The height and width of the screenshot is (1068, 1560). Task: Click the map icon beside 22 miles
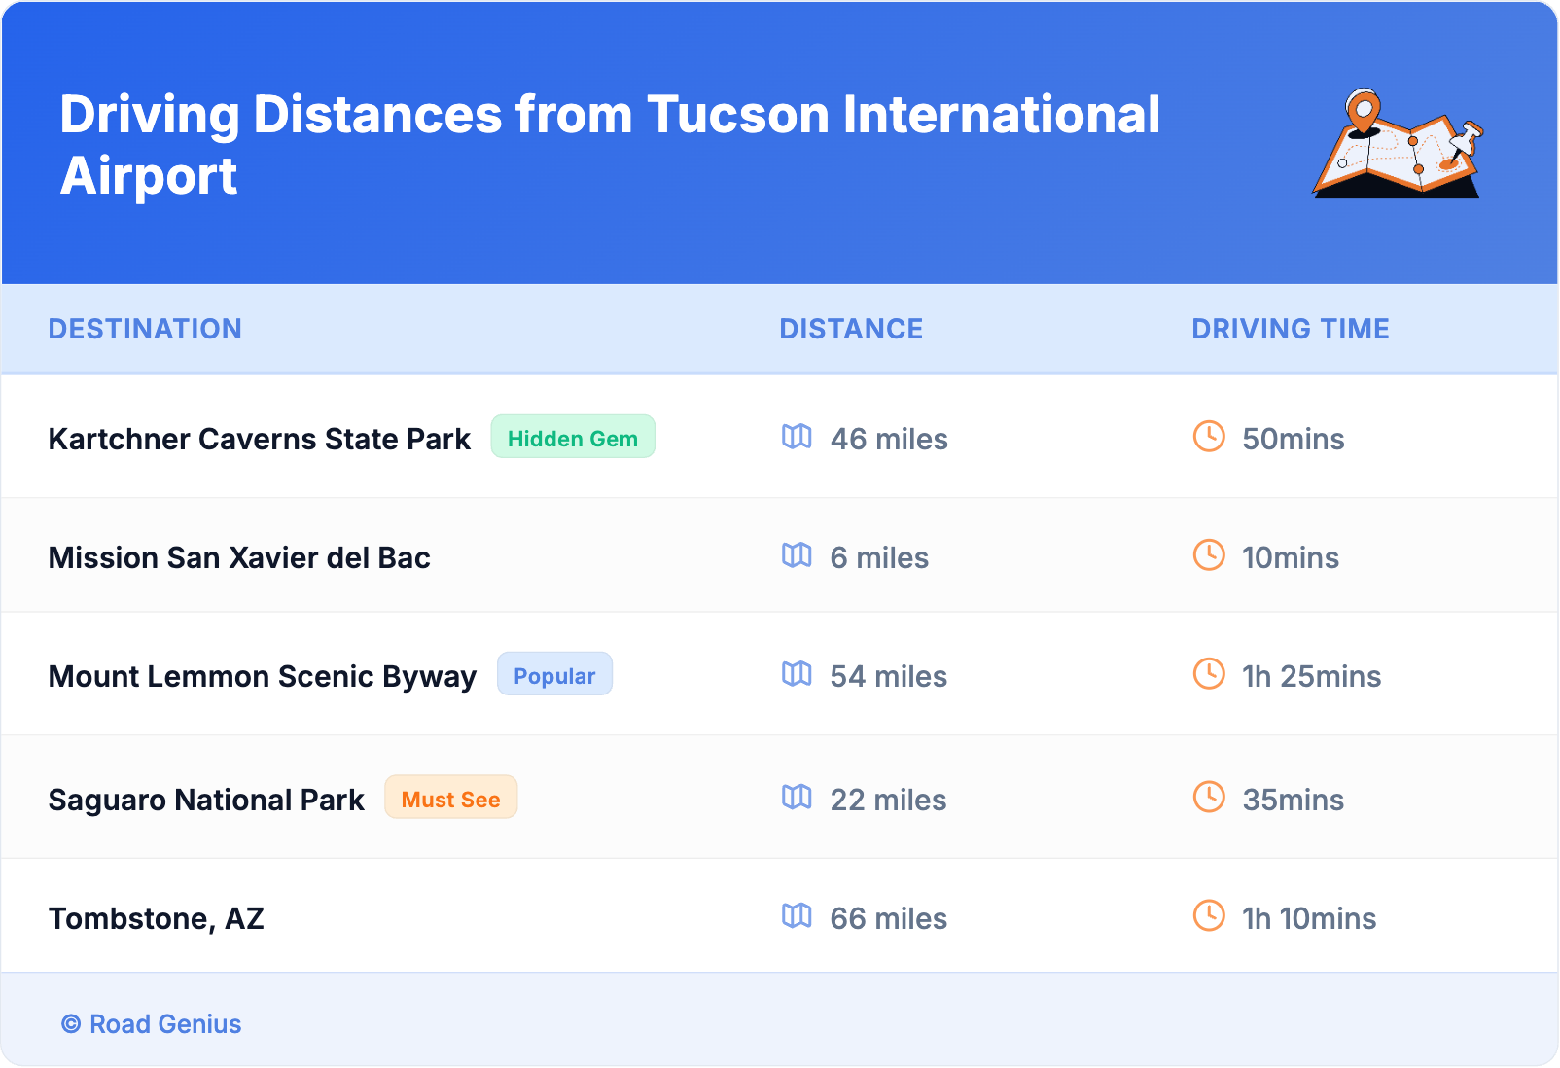pyautogui.click(x=797, y=798)
